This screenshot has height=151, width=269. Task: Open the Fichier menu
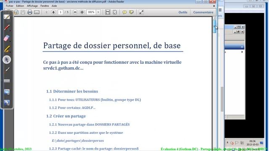[x=9, y=6]
